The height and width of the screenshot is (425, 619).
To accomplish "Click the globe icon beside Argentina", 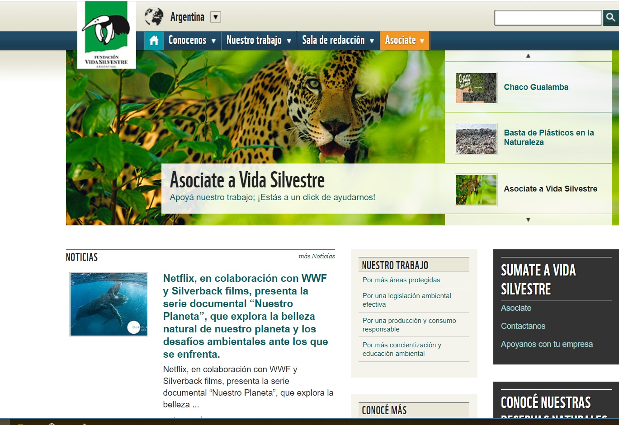I will (x=154, y=17).
